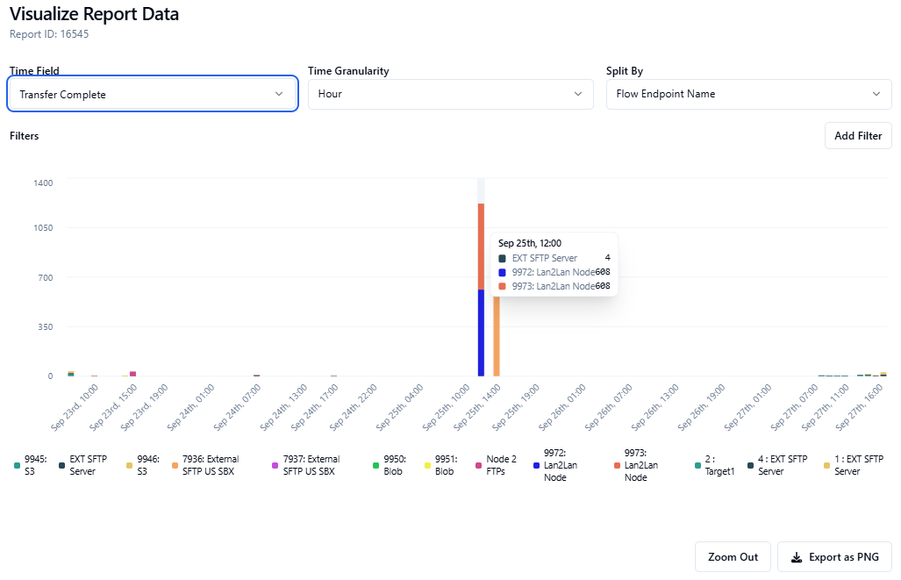Screen dimensions: 901x580
Task: Click the yellow 9946: S3 legend marker
Action: 129,465
